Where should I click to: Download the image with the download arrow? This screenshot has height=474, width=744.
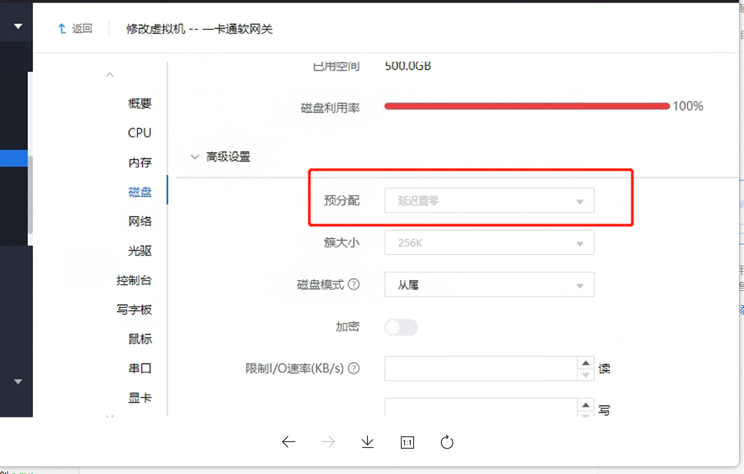coord(368,442)
